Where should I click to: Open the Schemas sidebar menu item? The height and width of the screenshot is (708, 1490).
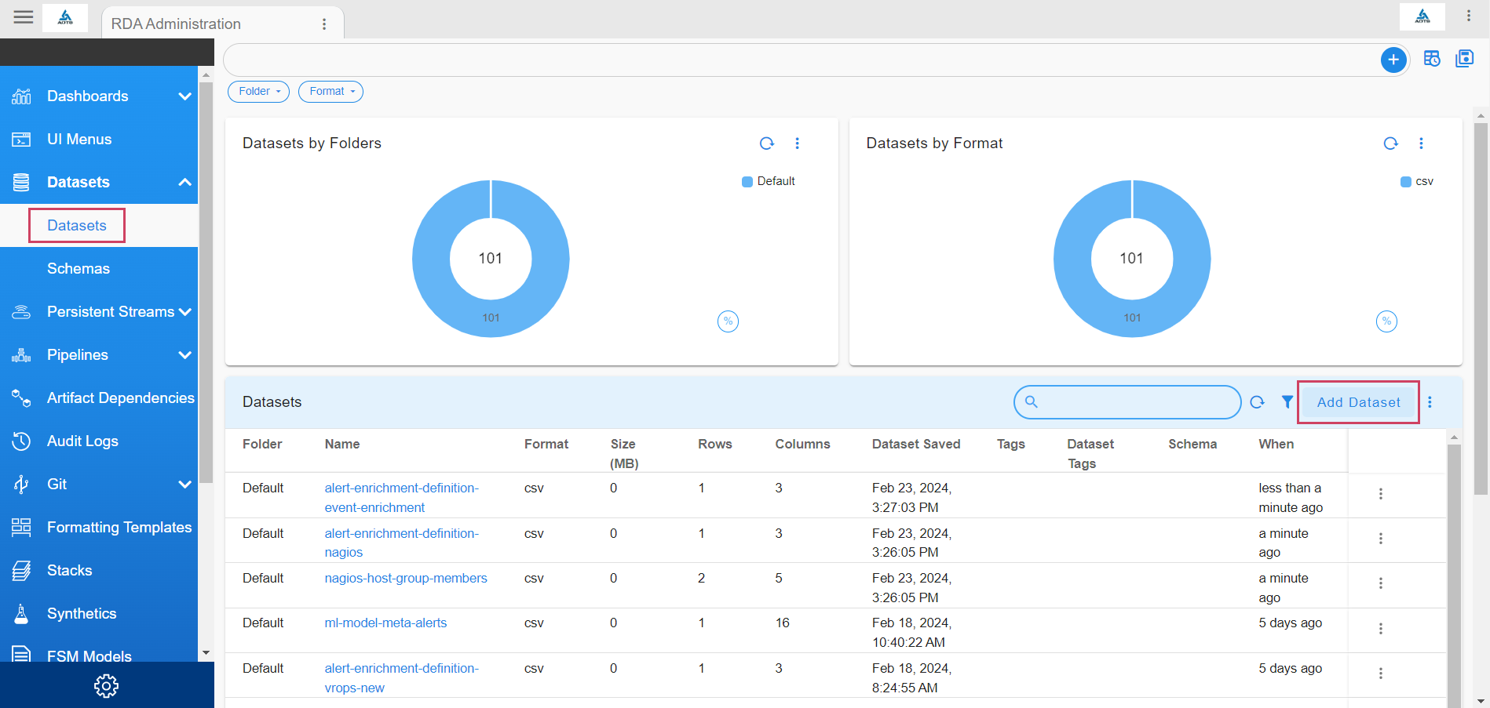click(x=79, y=269)
